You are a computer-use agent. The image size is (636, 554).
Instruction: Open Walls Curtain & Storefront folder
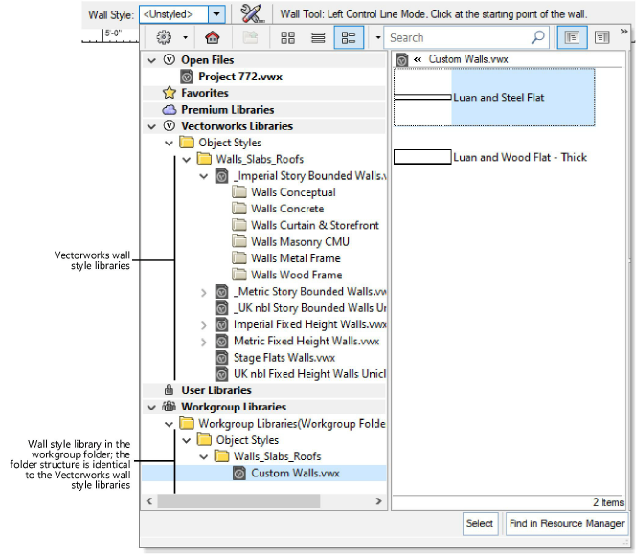coord(315,225)
